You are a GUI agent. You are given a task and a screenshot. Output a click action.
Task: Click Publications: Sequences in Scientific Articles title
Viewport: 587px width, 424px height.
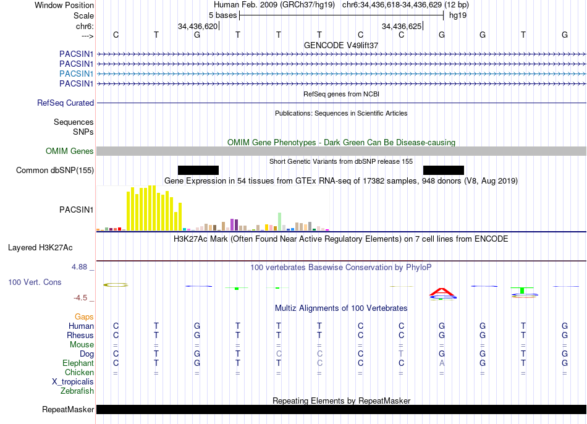[x=341, y=113]
